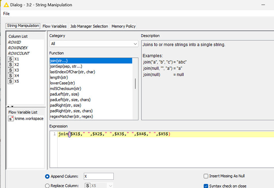Select length(str) function
This screenshot has width=274, height=188.
[x=91, y=78]
